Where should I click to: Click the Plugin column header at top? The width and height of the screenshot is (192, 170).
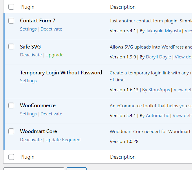pyautogui.click(x=27, y=7)
